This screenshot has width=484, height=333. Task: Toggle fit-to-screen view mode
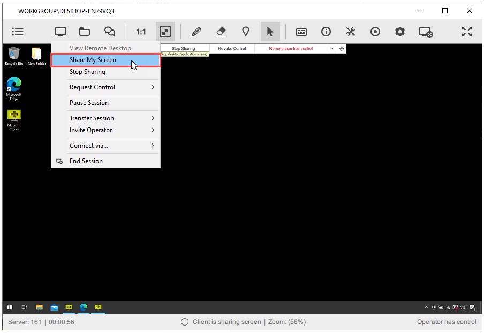coord(165,32)
